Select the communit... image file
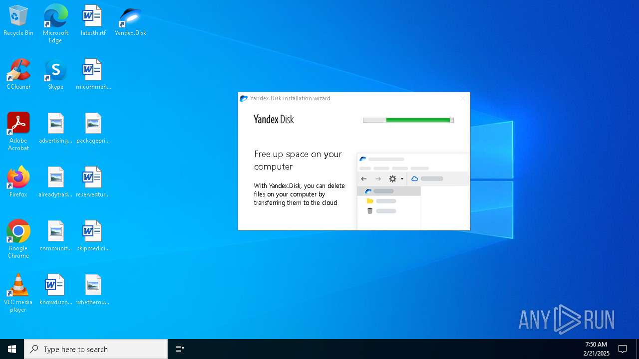The image size is (639, 359). click(x=55, y=236)
